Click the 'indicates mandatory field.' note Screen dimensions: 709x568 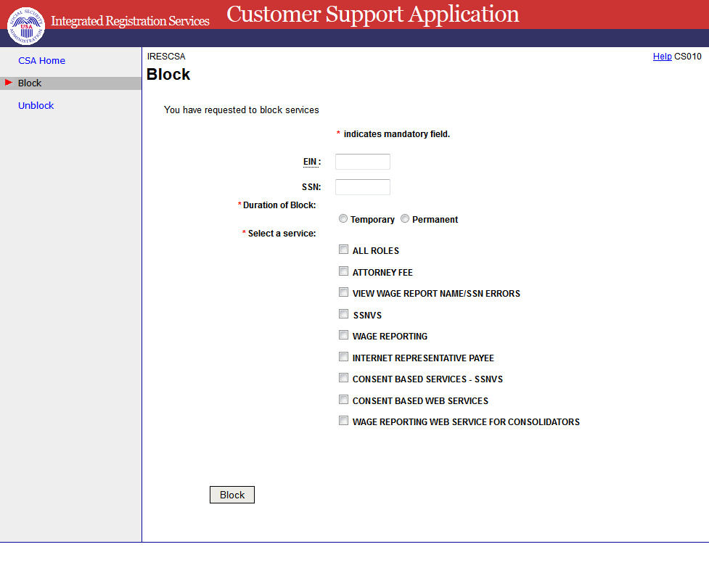(396, 134)
